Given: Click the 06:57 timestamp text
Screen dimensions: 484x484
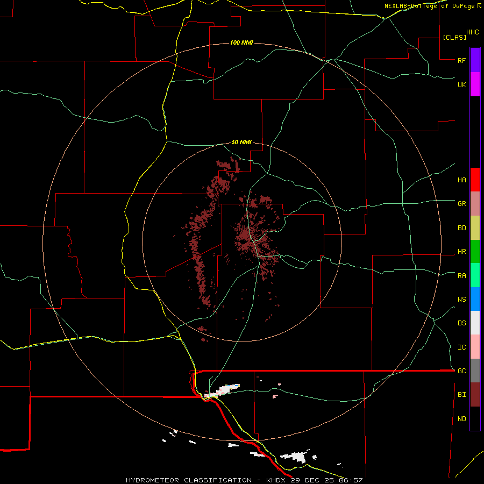Looking at the screenshot, I should (x=351, y=480).
